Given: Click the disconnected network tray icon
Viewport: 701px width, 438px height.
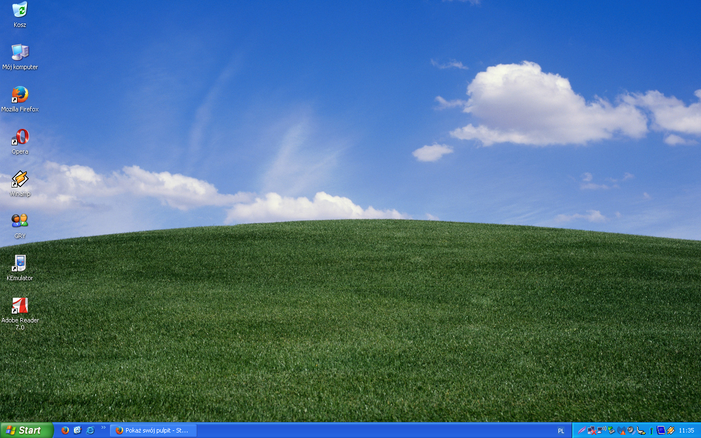Looking at the screenshot, I should 591,430.
